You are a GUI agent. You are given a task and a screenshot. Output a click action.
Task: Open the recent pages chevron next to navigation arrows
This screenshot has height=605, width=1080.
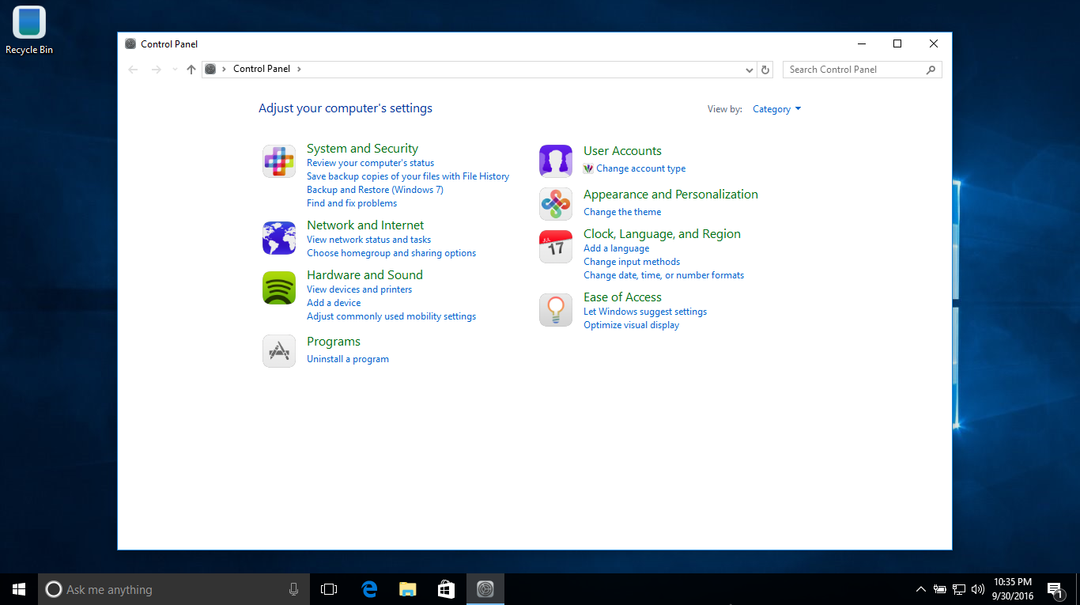coord(174,70)
